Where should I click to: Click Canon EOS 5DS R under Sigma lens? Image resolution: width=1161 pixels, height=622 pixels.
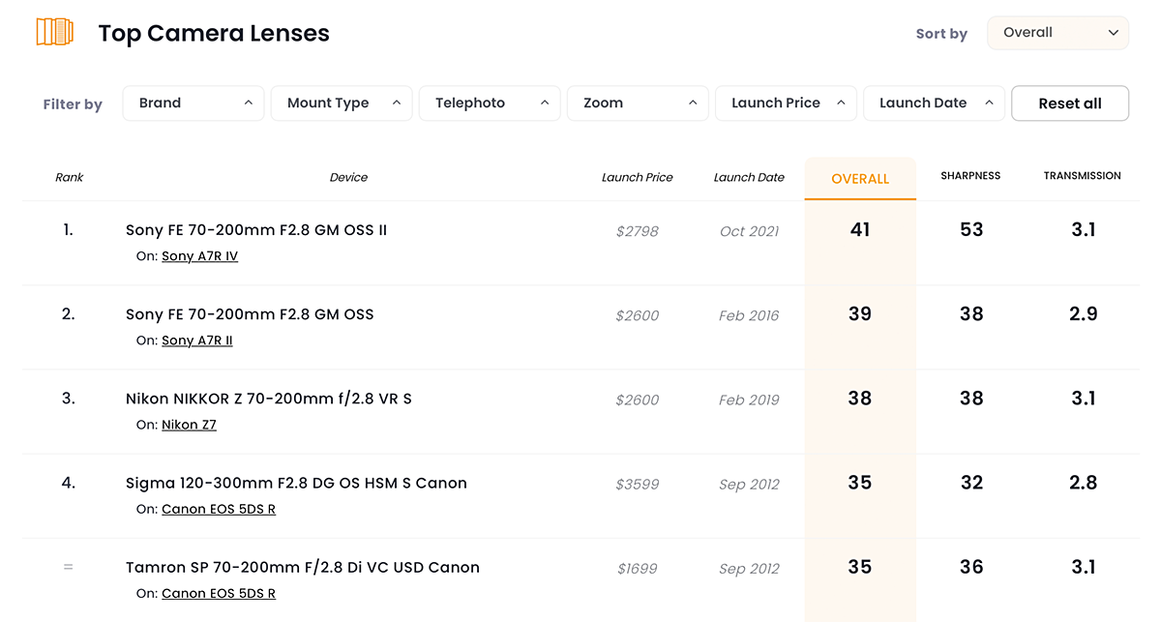[x=219, y=509]
